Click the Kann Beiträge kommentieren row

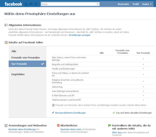tap(103, 91)
